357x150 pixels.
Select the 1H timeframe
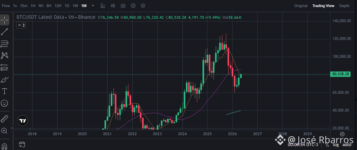33,6
